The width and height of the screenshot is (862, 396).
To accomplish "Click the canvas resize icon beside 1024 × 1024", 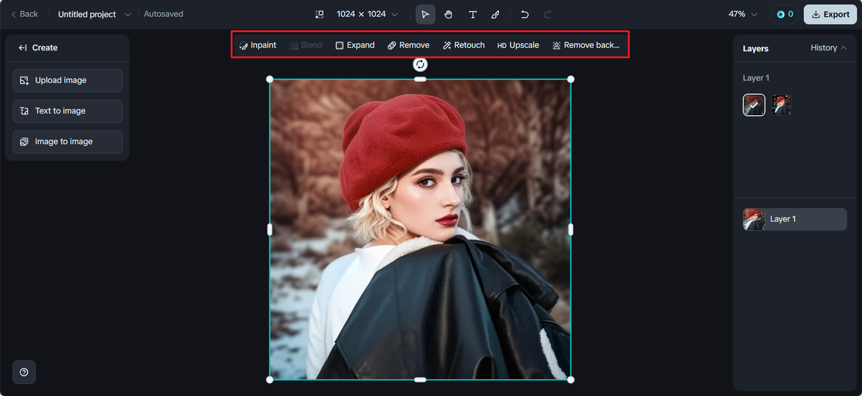I will [319, 14].
